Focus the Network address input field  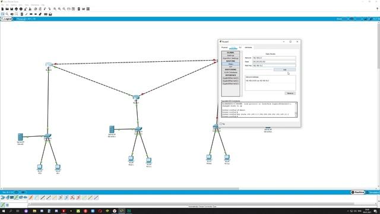click(x=274, y=58)
